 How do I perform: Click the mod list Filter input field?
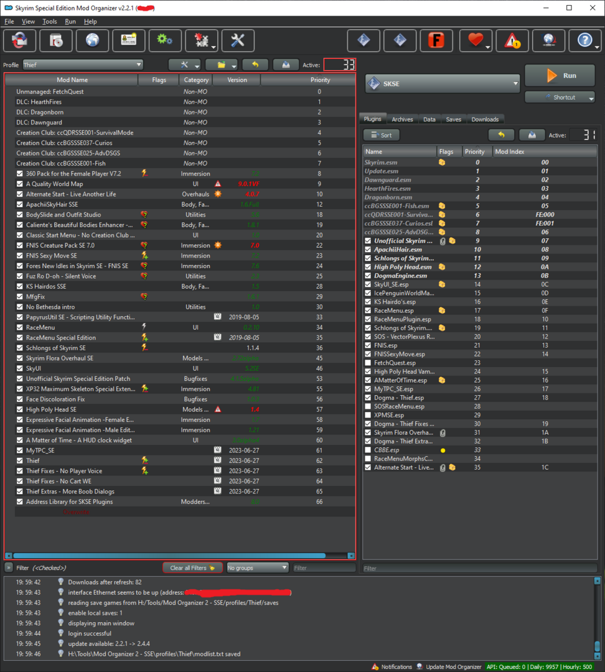[324, 568]
